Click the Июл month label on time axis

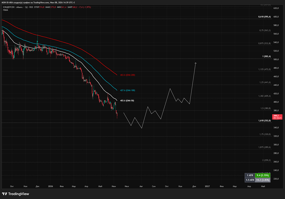pyautogui.click(x=127, y=186)
